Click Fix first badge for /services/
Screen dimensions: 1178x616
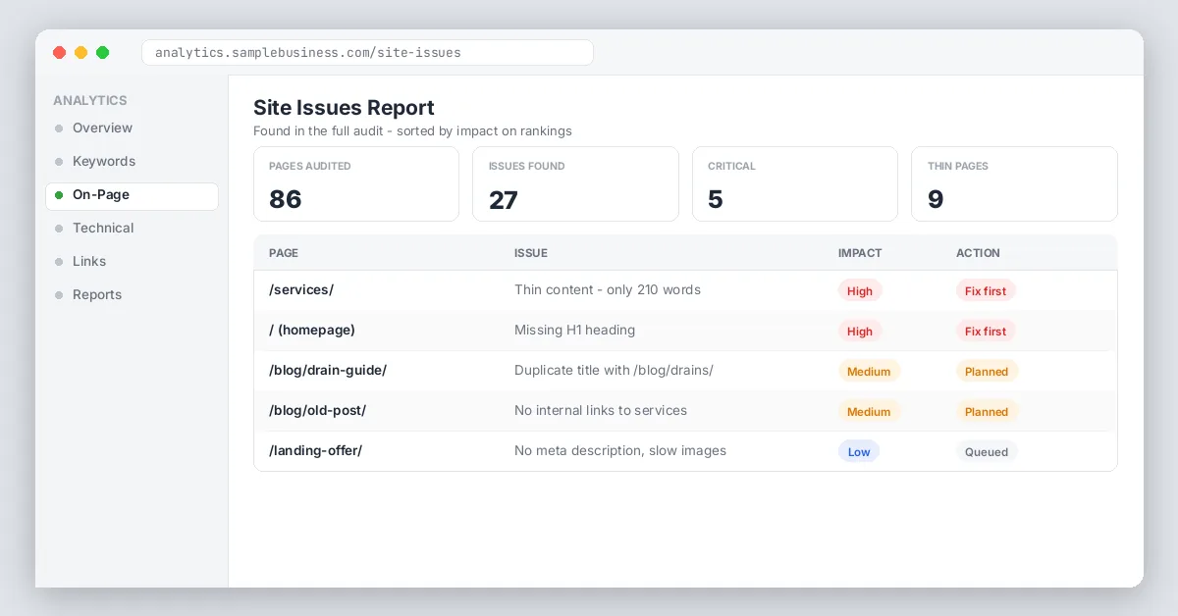(986, 290)
